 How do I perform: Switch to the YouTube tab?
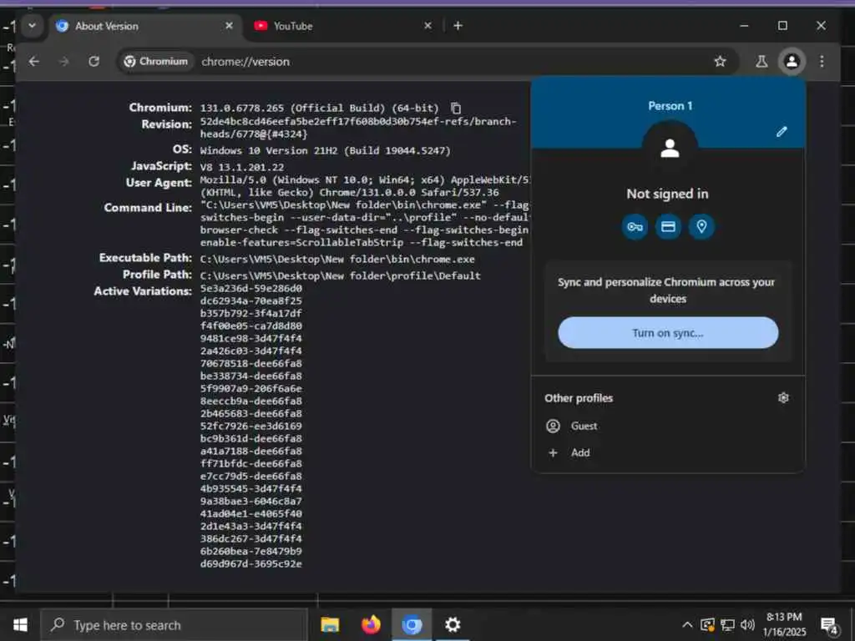[343, 26]
